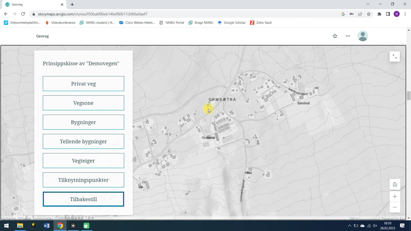Open Windows Start menu

point(6,226)
